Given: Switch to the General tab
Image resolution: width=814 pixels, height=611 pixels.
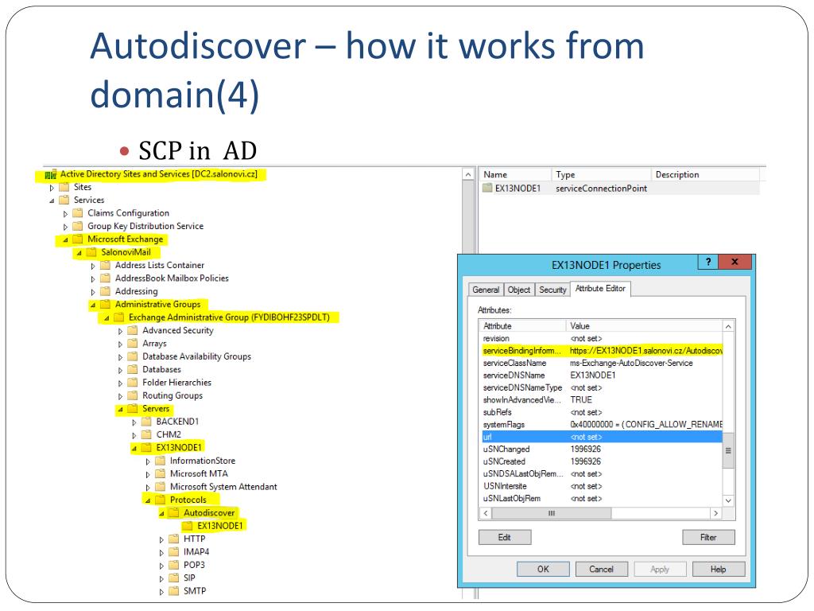Looking at the screenshot, I should (x=486, y=290).
